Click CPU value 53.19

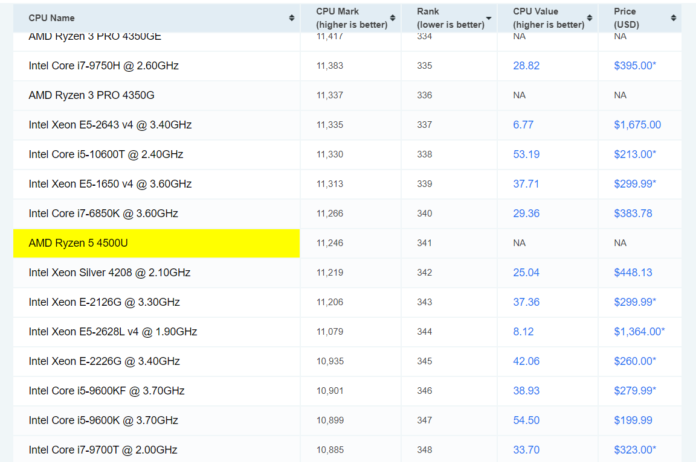(x=526, y=154)
